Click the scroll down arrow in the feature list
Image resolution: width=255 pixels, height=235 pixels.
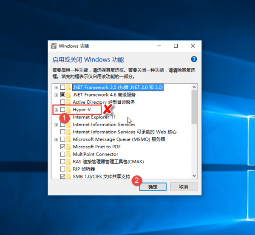pos(194,176)
